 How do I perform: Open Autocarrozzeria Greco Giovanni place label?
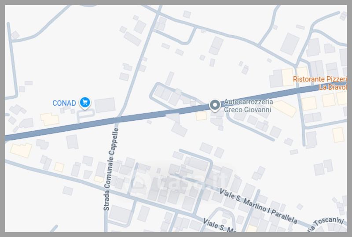point(248,106)
